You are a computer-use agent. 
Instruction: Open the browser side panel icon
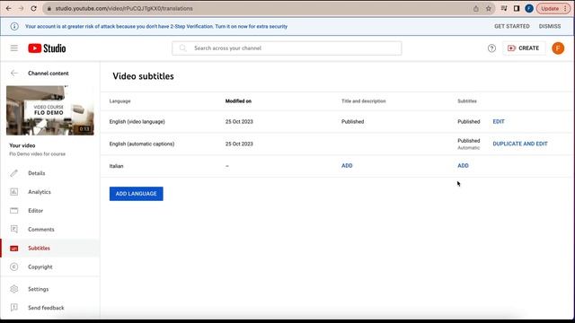517,8
